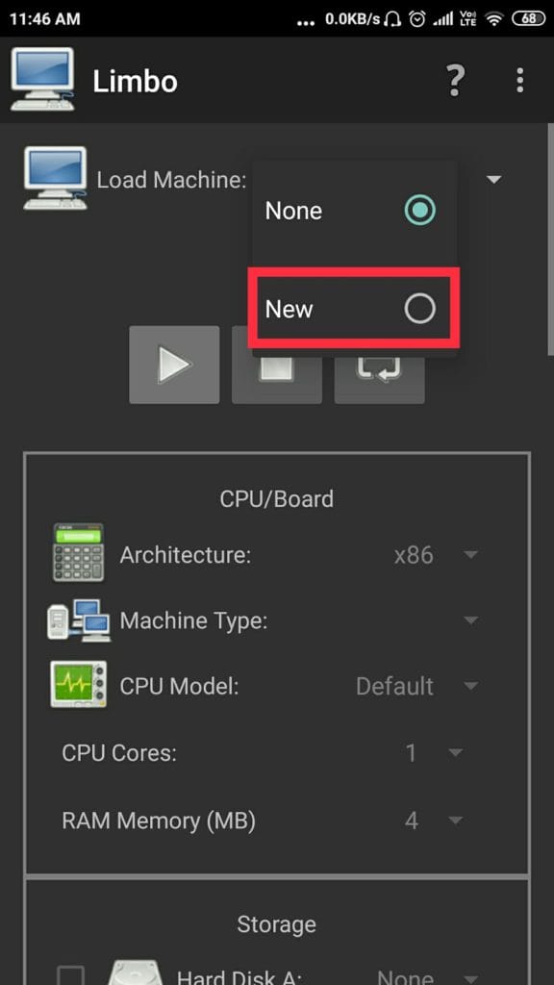Screen dimensions: 554x985
Task: Start the machine with the play button
Action: [174, 365]
